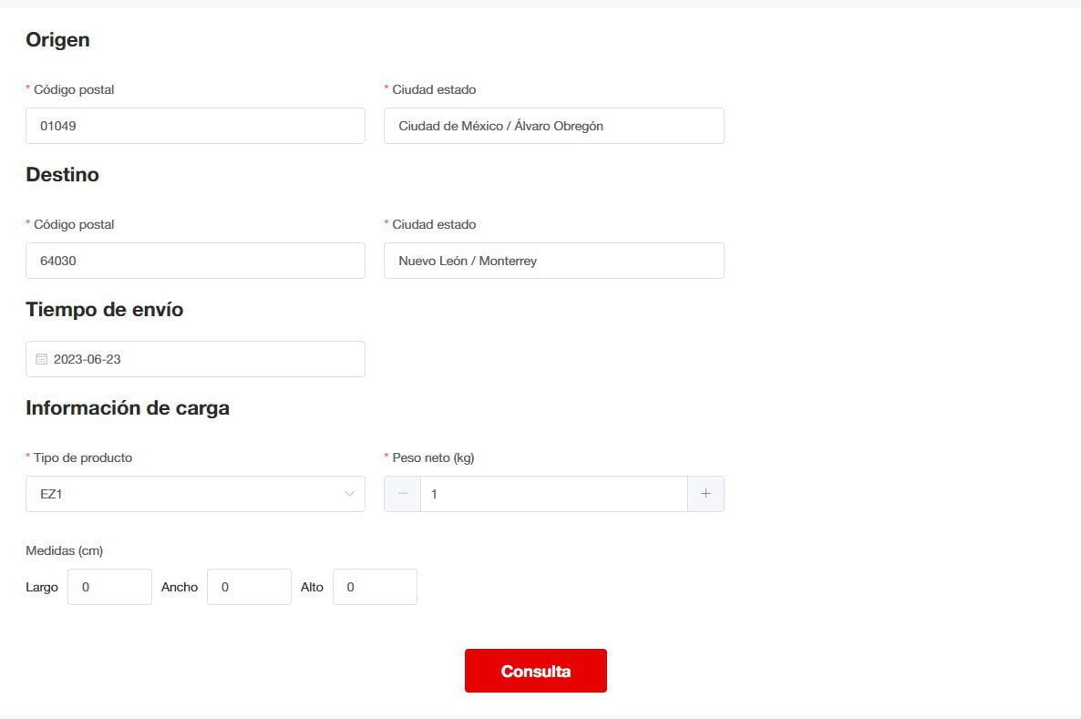Image resolution: width=1081 pixels, height=719 pixels.
Task: Click the calendar icon in shipping date field
Action: coord(41,359)
